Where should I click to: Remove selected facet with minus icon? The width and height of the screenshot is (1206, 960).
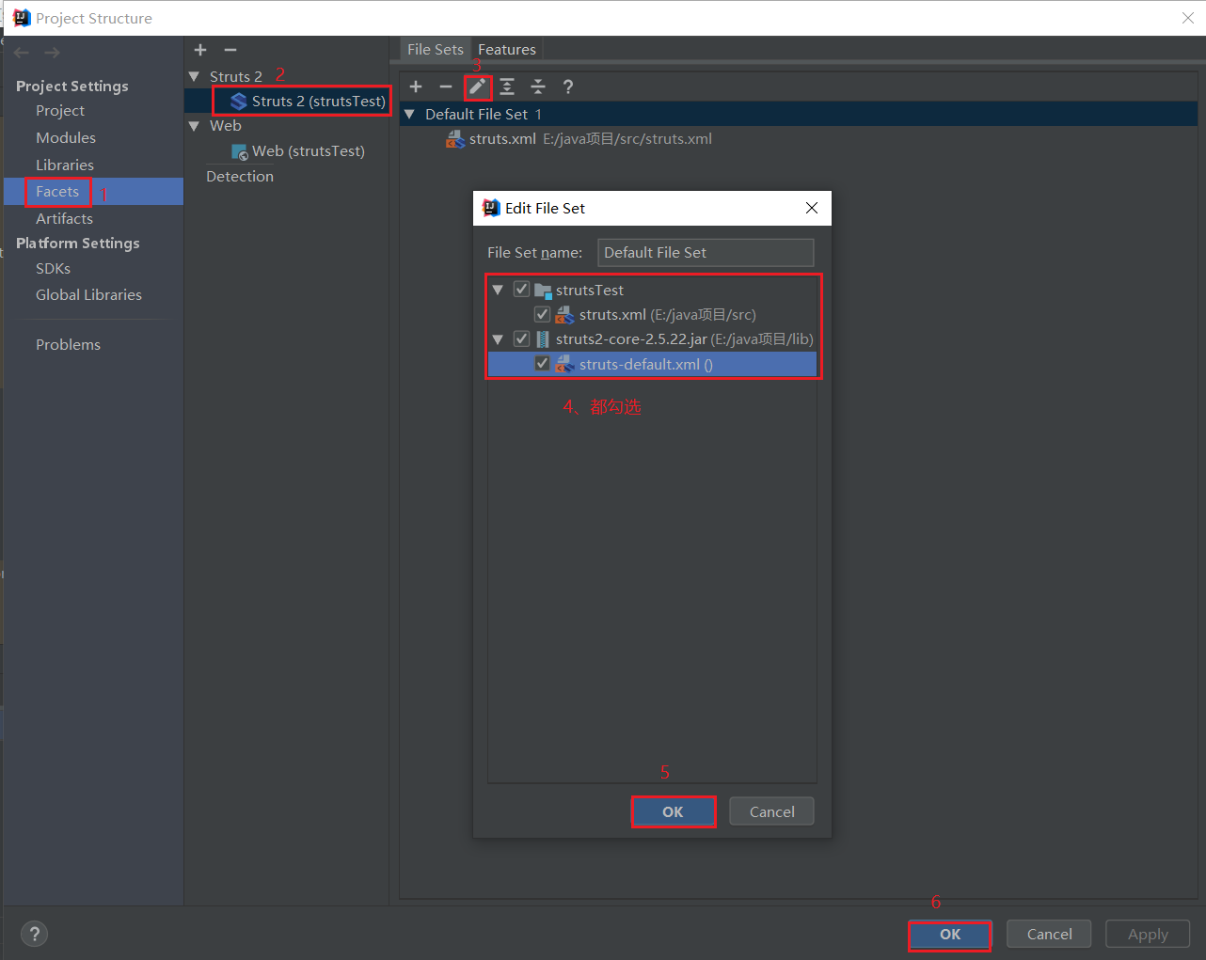[230, 50]
